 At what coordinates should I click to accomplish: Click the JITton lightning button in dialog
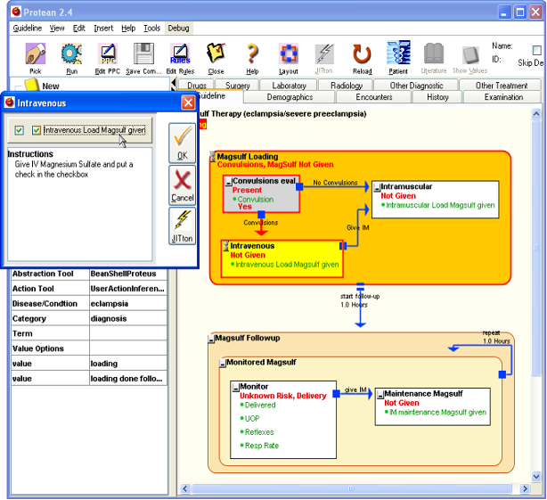182,226
